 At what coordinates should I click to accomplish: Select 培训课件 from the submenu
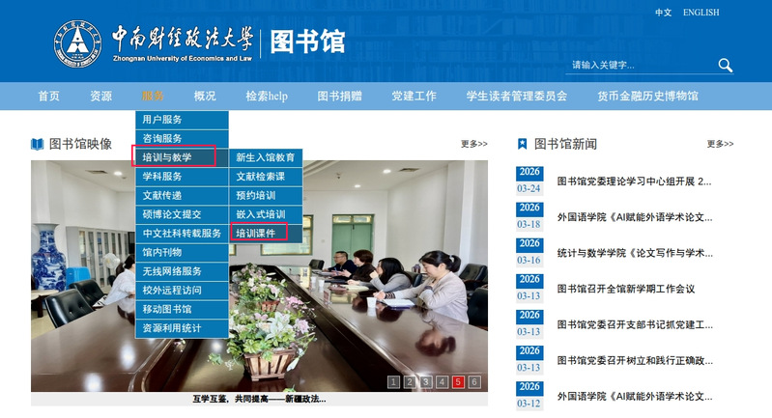(256, 233)
